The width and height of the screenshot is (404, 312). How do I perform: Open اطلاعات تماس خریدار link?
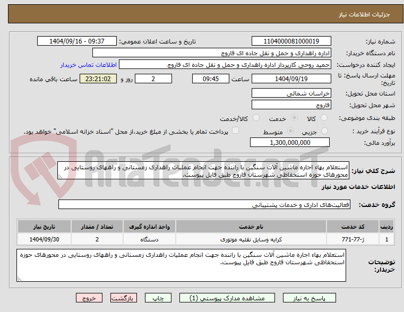coord(89,65)
